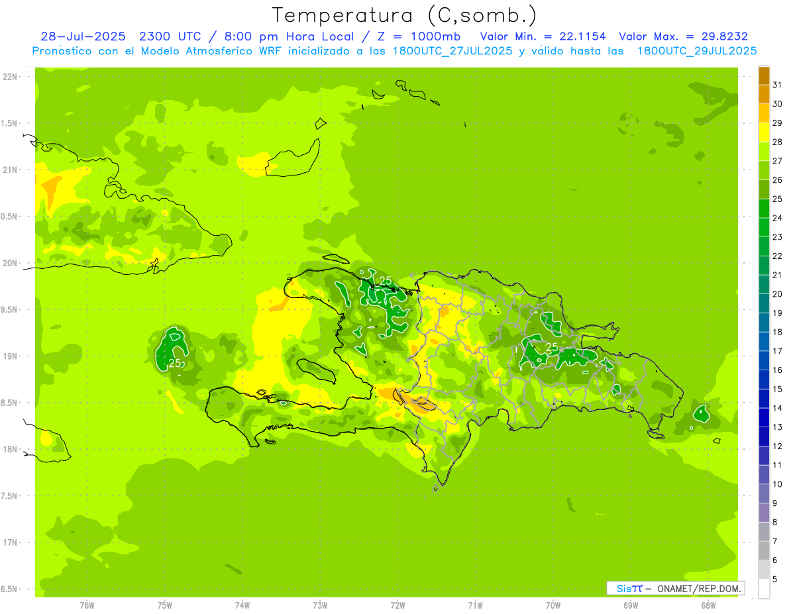Click the title 'Temperatura (C,somb.)'

[404, 15]
